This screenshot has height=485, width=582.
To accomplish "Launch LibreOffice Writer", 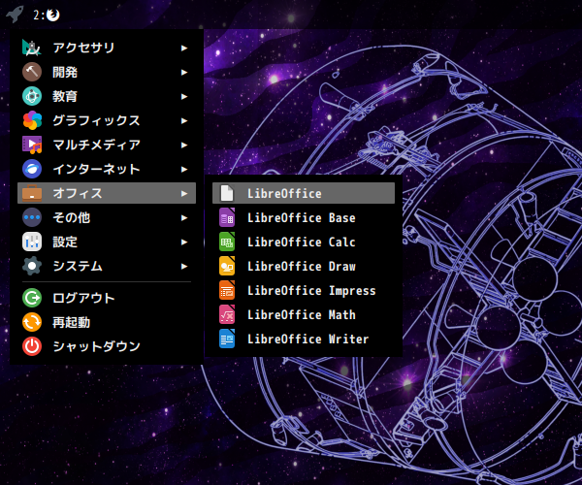I will pyautogui.click(x=304, y=339).
